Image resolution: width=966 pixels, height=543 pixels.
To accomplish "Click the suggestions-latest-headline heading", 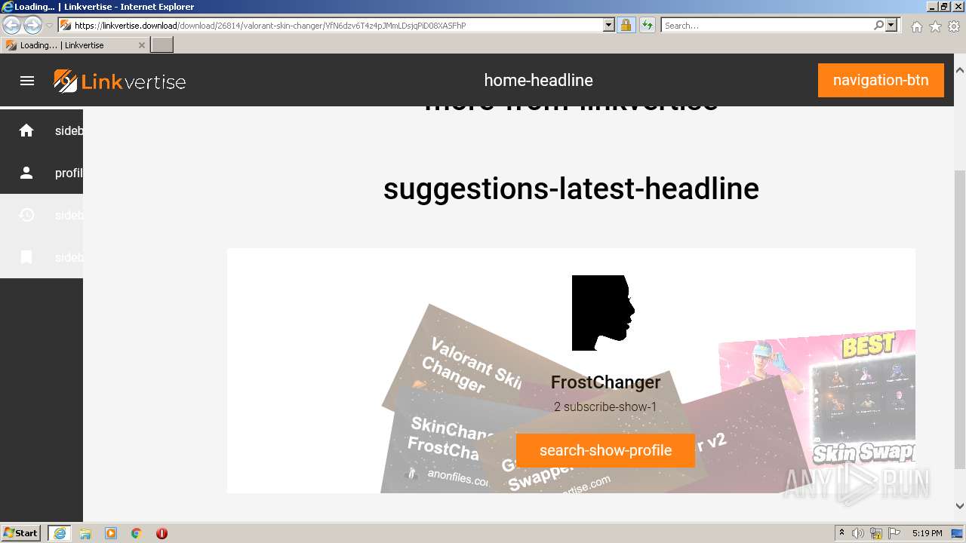I will click(571, 189).
